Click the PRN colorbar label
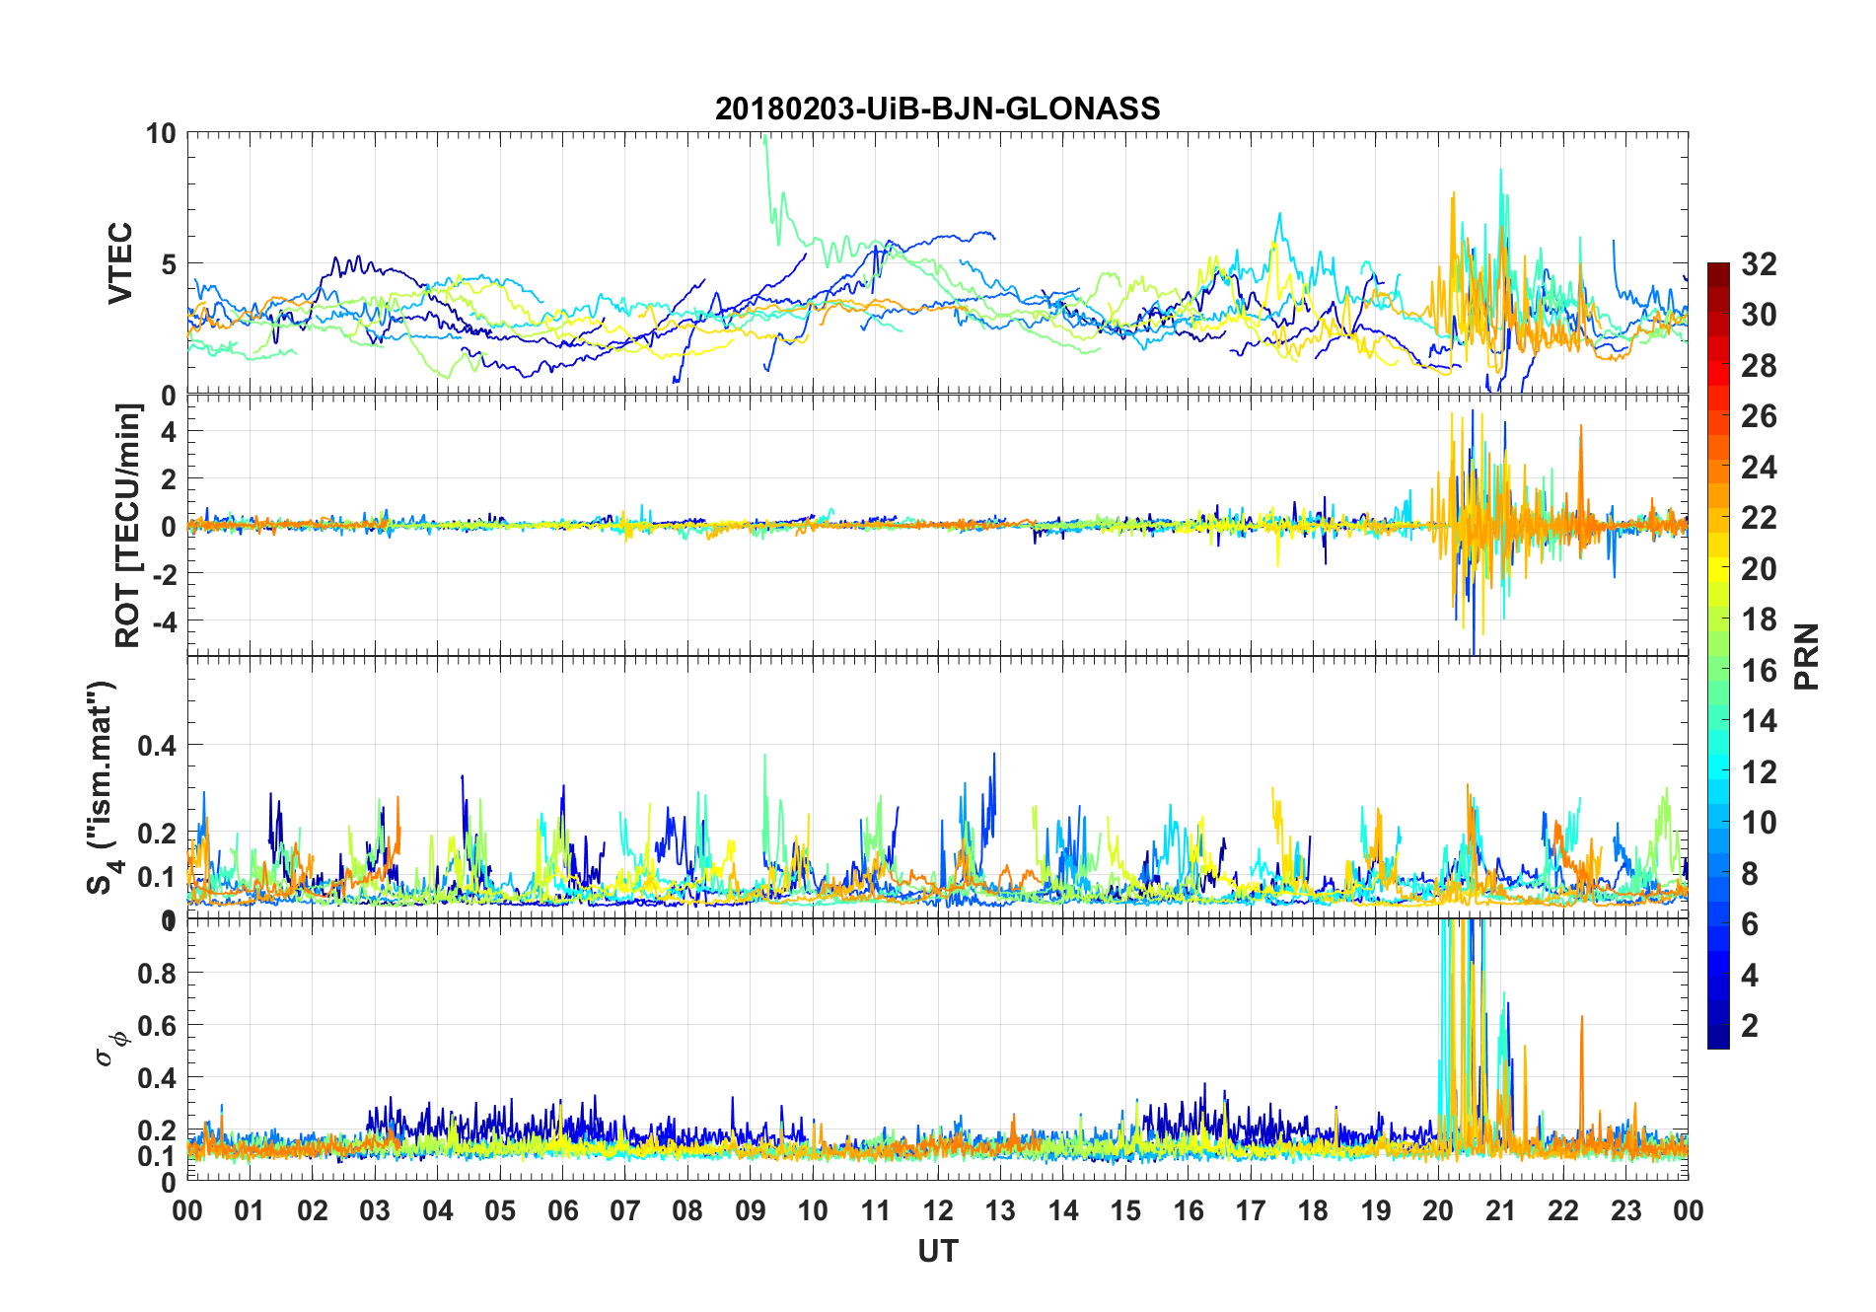Viewport: 1876px width, 1312px height. coord(1807,656)
